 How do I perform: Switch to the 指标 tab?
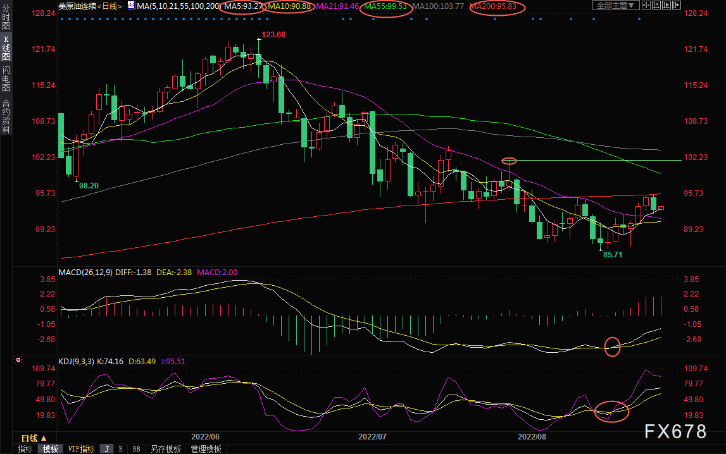point(25,449)
